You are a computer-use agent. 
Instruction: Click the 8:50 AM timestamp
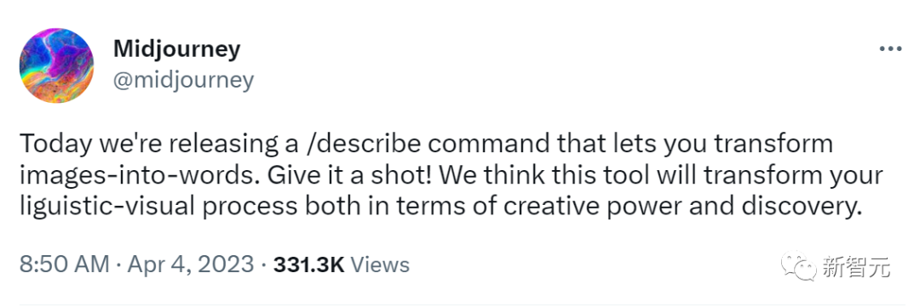[x=65, y=264]
